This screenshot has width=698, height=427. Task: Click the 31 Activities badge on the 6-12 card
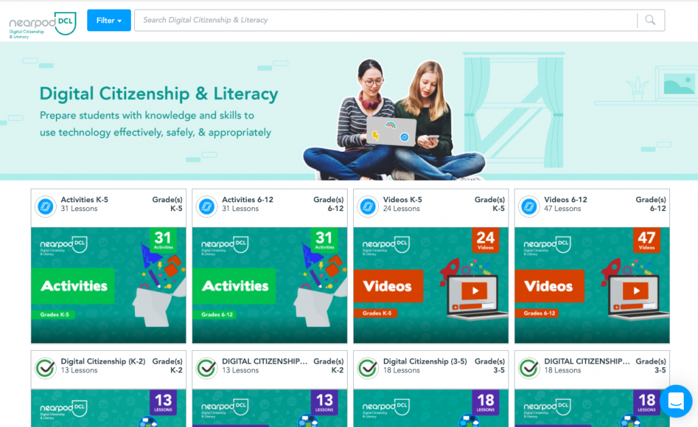(x=324, y=240)
